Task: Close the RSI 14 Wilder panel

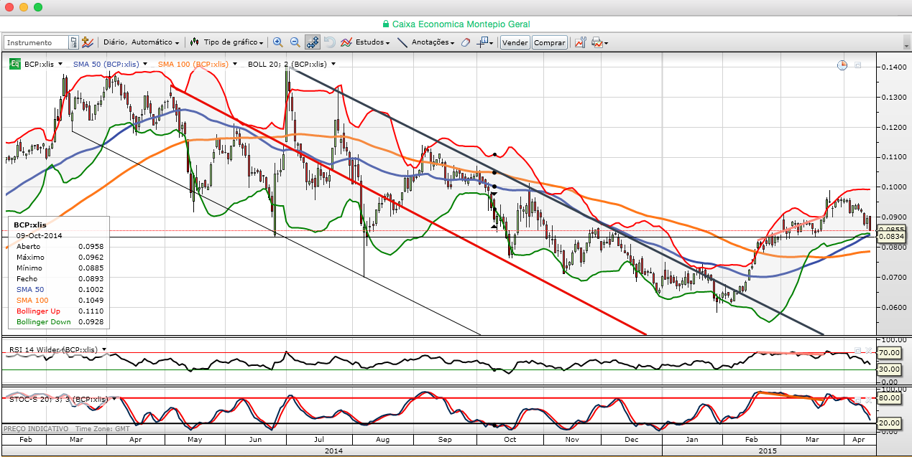Action: point(867,350)
